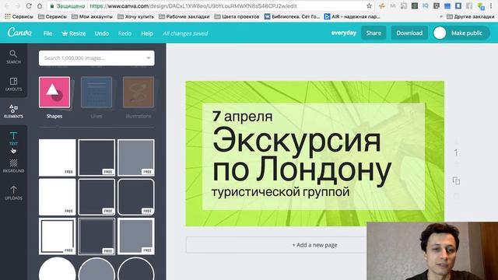Viewport: 498px width, 280px height.
Task: Select the '7 апреля' text on canvas
Action: [242, 116]
